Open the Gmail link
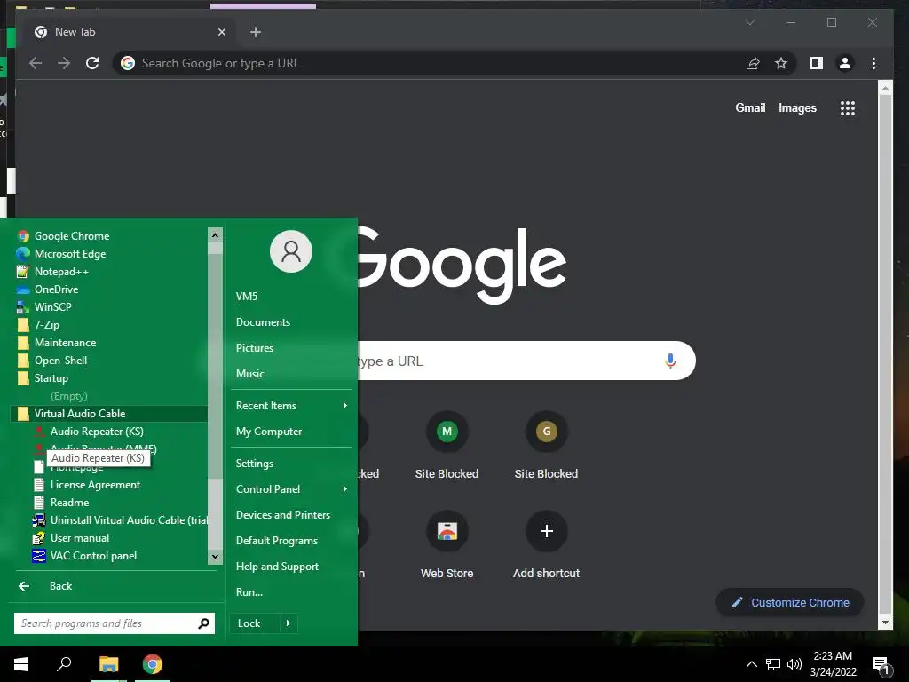Viewport: 909px width, 682px height. [750, 107]
